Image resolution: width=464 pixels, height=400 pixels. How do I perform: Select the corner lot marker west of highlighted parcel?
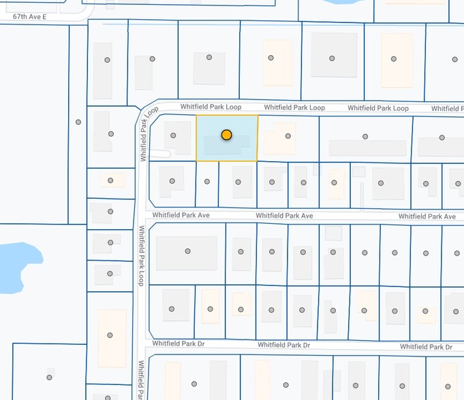pos(174,135)
